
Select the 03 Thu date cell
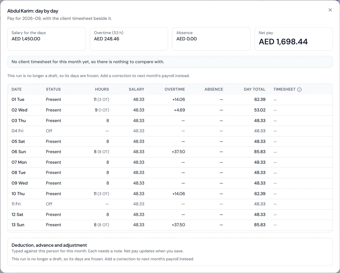[19, 121]
